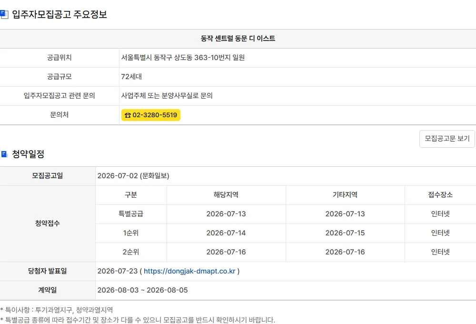Viewport: 476px width, 324px height.
Task: Click 인터넷 in the 특별공급 row
Action: 440,214
